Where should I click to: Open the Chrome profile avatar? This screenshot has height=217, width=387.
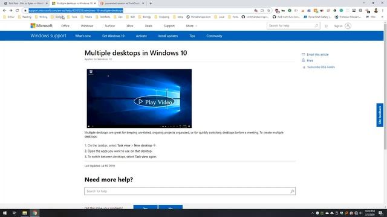click(376, 11)
